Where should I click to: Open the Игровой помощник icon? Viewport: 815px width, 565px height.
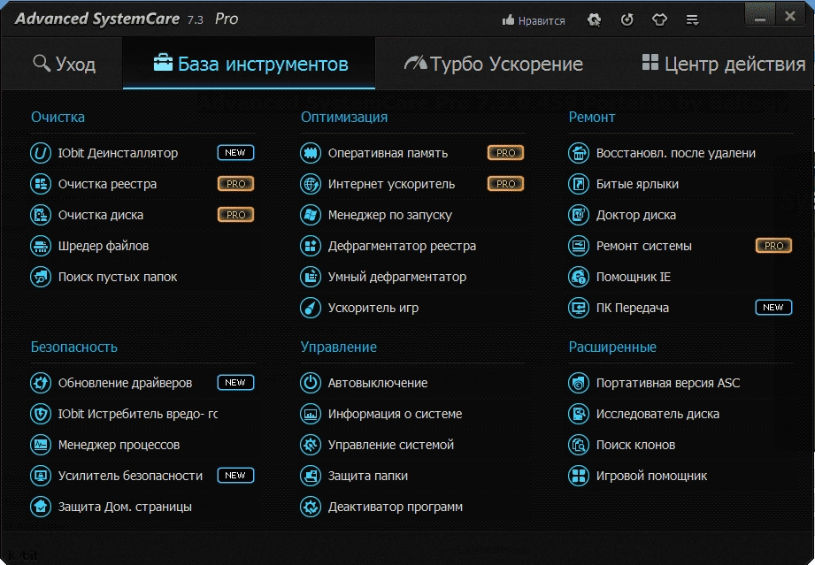(579, 476)
